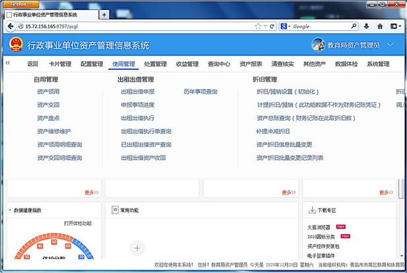Open 出租出借执行单查询 link

point(146,131)
